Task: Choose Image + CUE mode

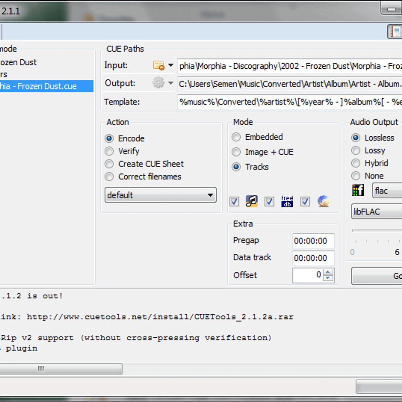Action: tap(236, 152)
